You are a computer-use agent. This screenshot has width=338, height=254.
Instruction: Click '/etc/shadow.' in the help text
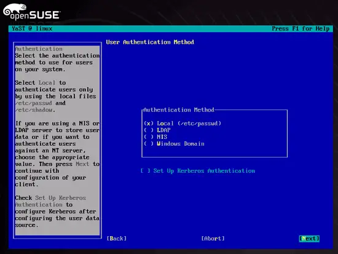point(35,110)
